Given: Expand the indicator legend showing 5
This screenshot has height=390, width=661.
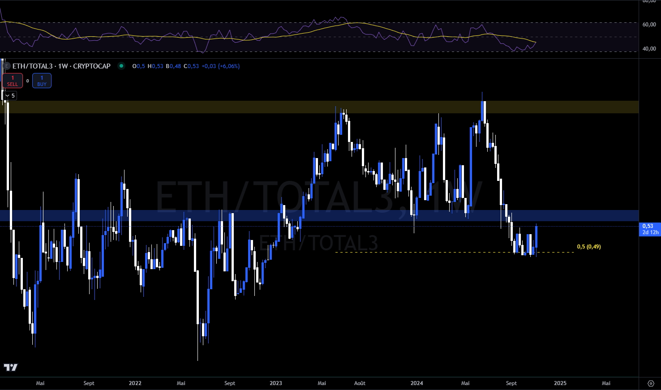Looking at the screenshot, I should point(9,95).
